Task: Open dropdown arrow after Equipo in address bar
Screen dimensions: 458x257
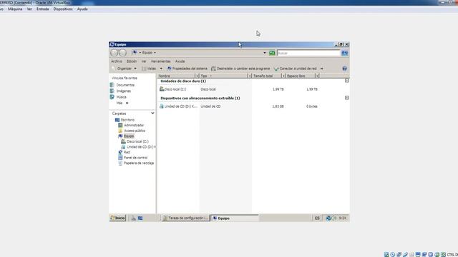Action: pos(155,53)
